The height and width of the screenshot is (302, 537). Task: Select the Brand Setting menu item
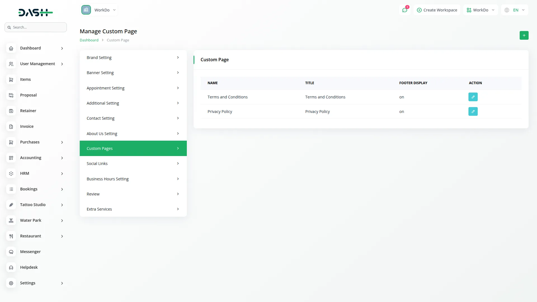click(x=133, y=58)
